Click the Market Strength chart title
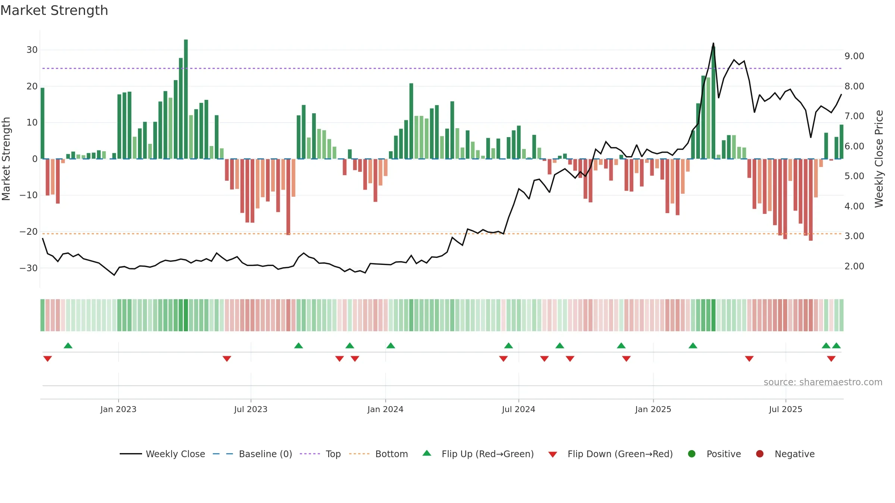Image resolution: width=895 pixels, height=503 pixels. click(54, 10)
